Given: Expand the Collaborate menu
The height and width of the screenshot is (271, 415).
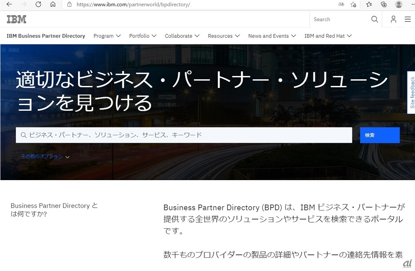Looking at the screenshot, I should tap(182, 36).
